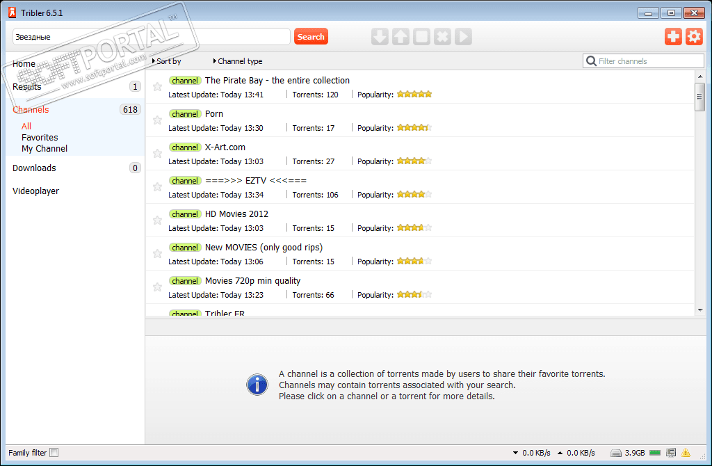Click the magnifier icon in Filter channels
This screenshot has height=466, width=712.
(x=591, y=61)
